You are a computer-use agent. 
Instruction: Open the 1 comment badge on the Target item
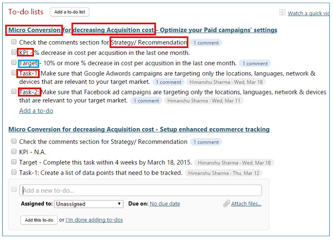[255, 63]
